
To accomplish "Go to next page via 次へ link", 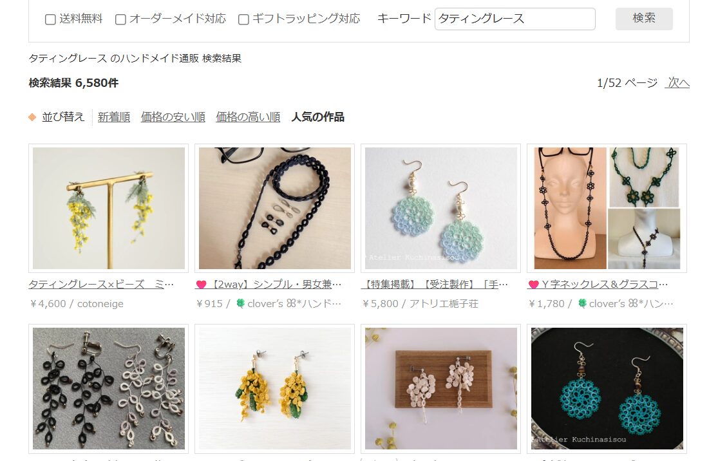I will [677, 83].
